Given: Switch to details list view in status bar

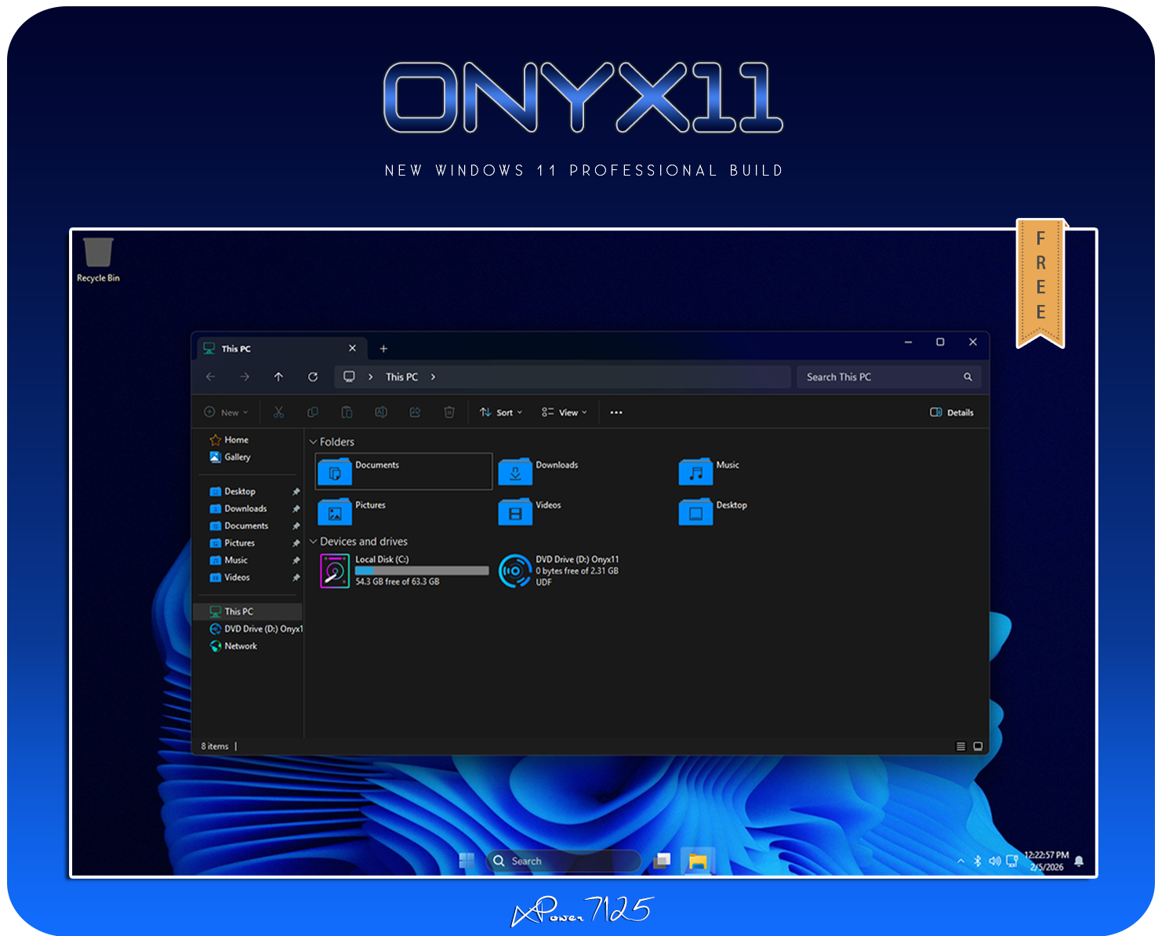Looking at the screenshot, I should (960, 746).
